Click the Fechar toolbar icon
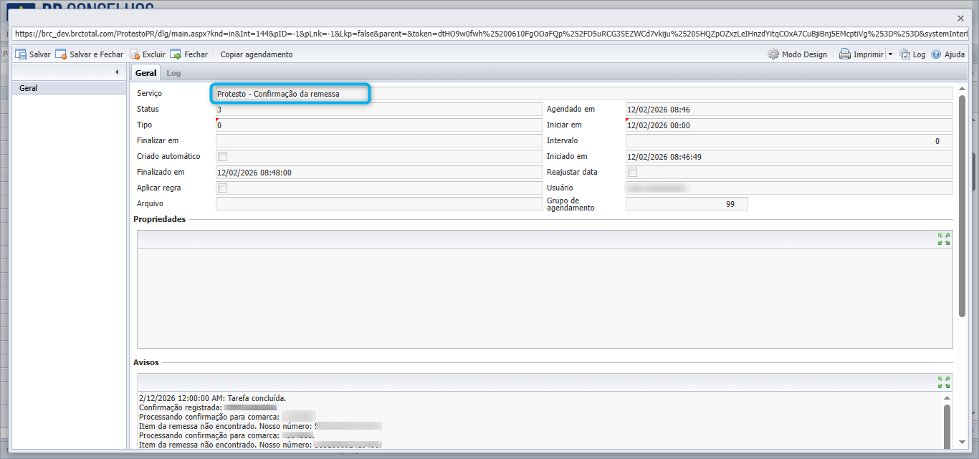This screenshot has height=459, width=979. [x=176, y=54]
